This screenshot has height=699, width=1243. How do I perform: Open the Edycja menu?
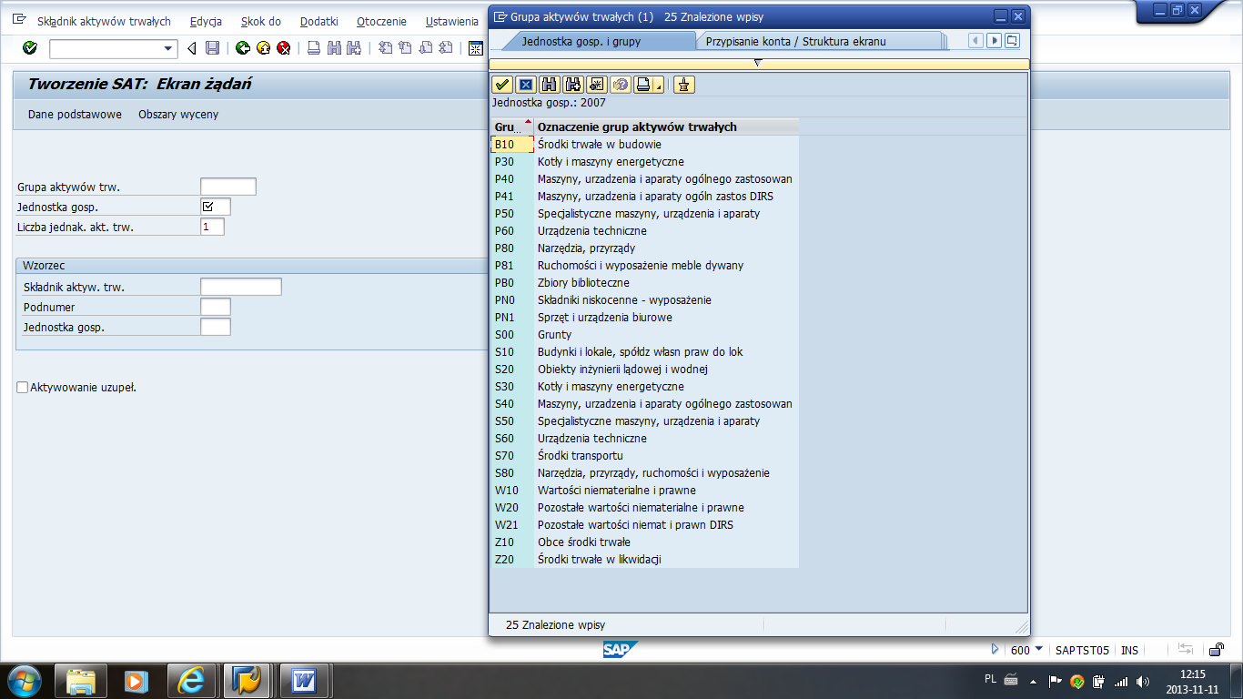(x=206, y=21)
